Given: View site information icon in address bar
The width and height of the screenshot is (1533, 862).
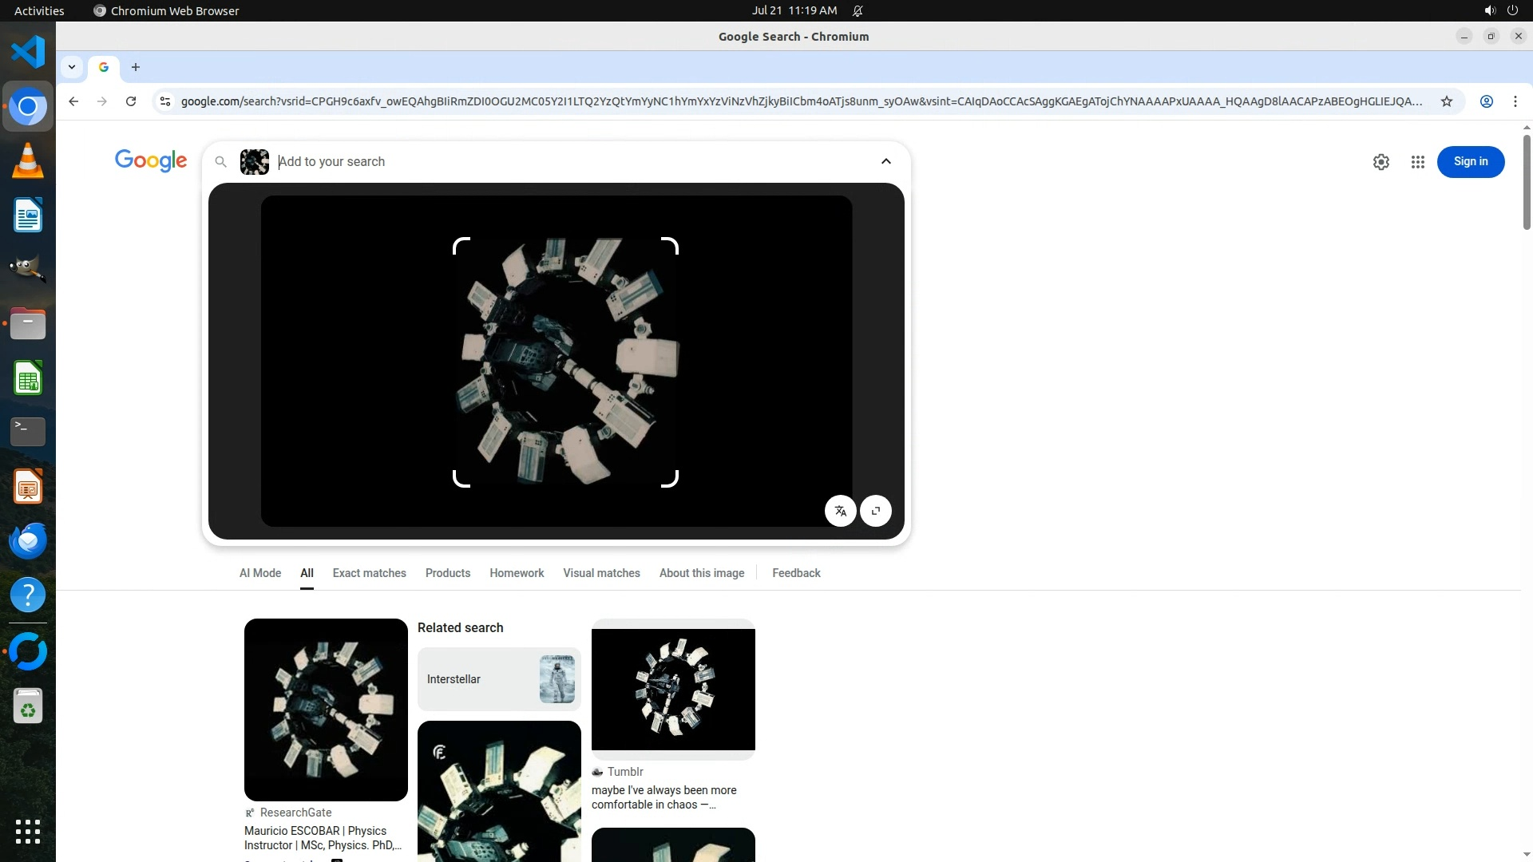Looking at the screenshot, I should pyautogui.click(x=165, y=101).
